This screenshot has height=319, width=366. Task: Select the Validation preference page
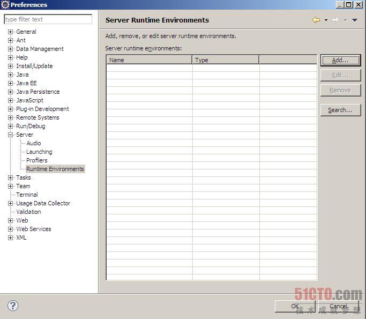click(28, 212)
